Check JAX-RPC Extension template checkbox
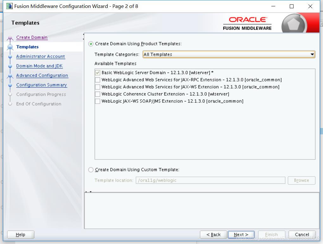The height and width of the screenshot is (244, 323). tap(98, 80)
